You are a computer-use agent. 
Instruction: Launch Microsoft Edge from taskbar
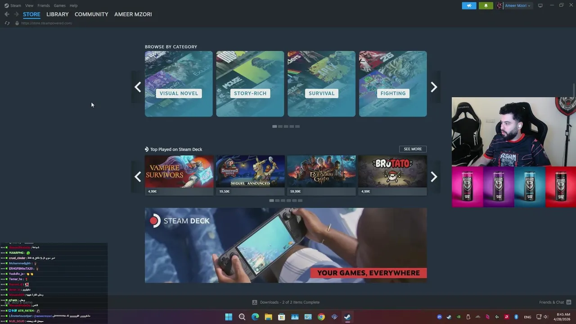(255, 317)
